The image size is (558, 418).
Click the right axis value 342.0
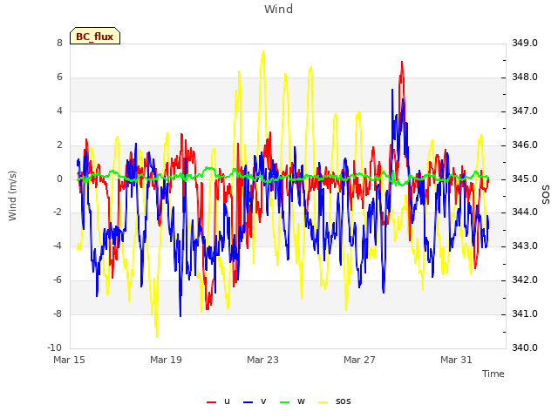(x=525, y=280)
